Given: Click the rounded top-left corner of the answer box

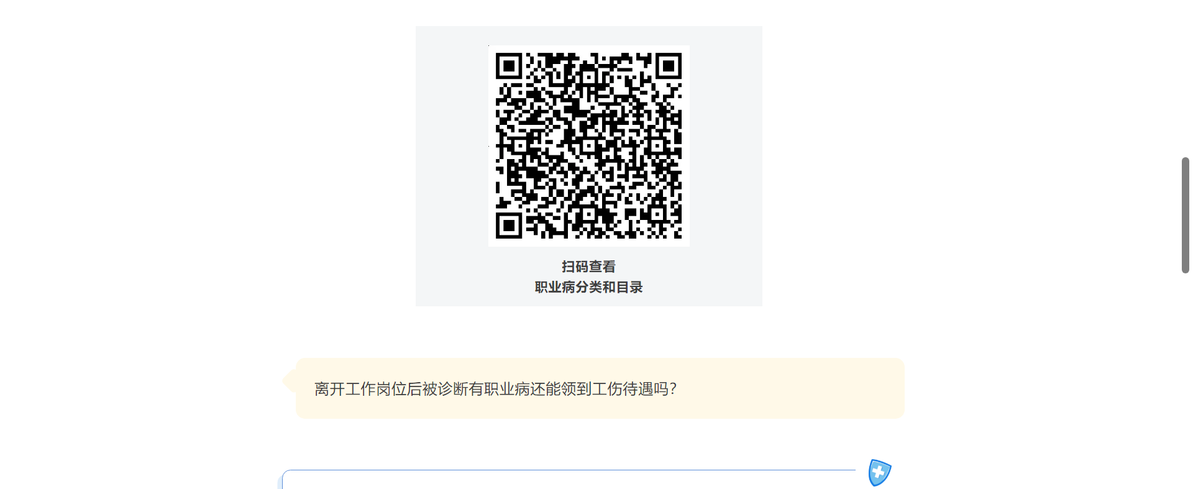Looking at the screenshot, I should (x=286, y=476).
